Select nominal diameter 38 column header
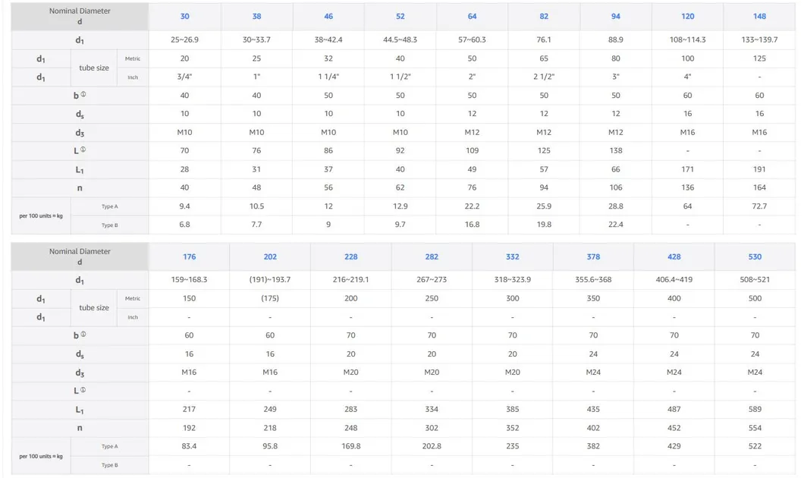 [257, 17]
